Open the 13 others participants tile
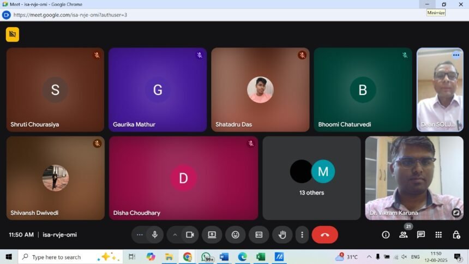The image size is (469, 264). [x=311, y=178]
